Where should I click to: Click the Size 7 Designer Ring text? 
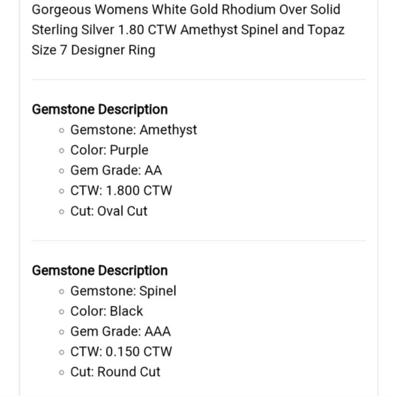(93, 50)
